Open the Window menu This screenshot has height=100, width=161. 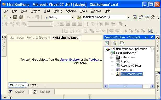[96, 11]
